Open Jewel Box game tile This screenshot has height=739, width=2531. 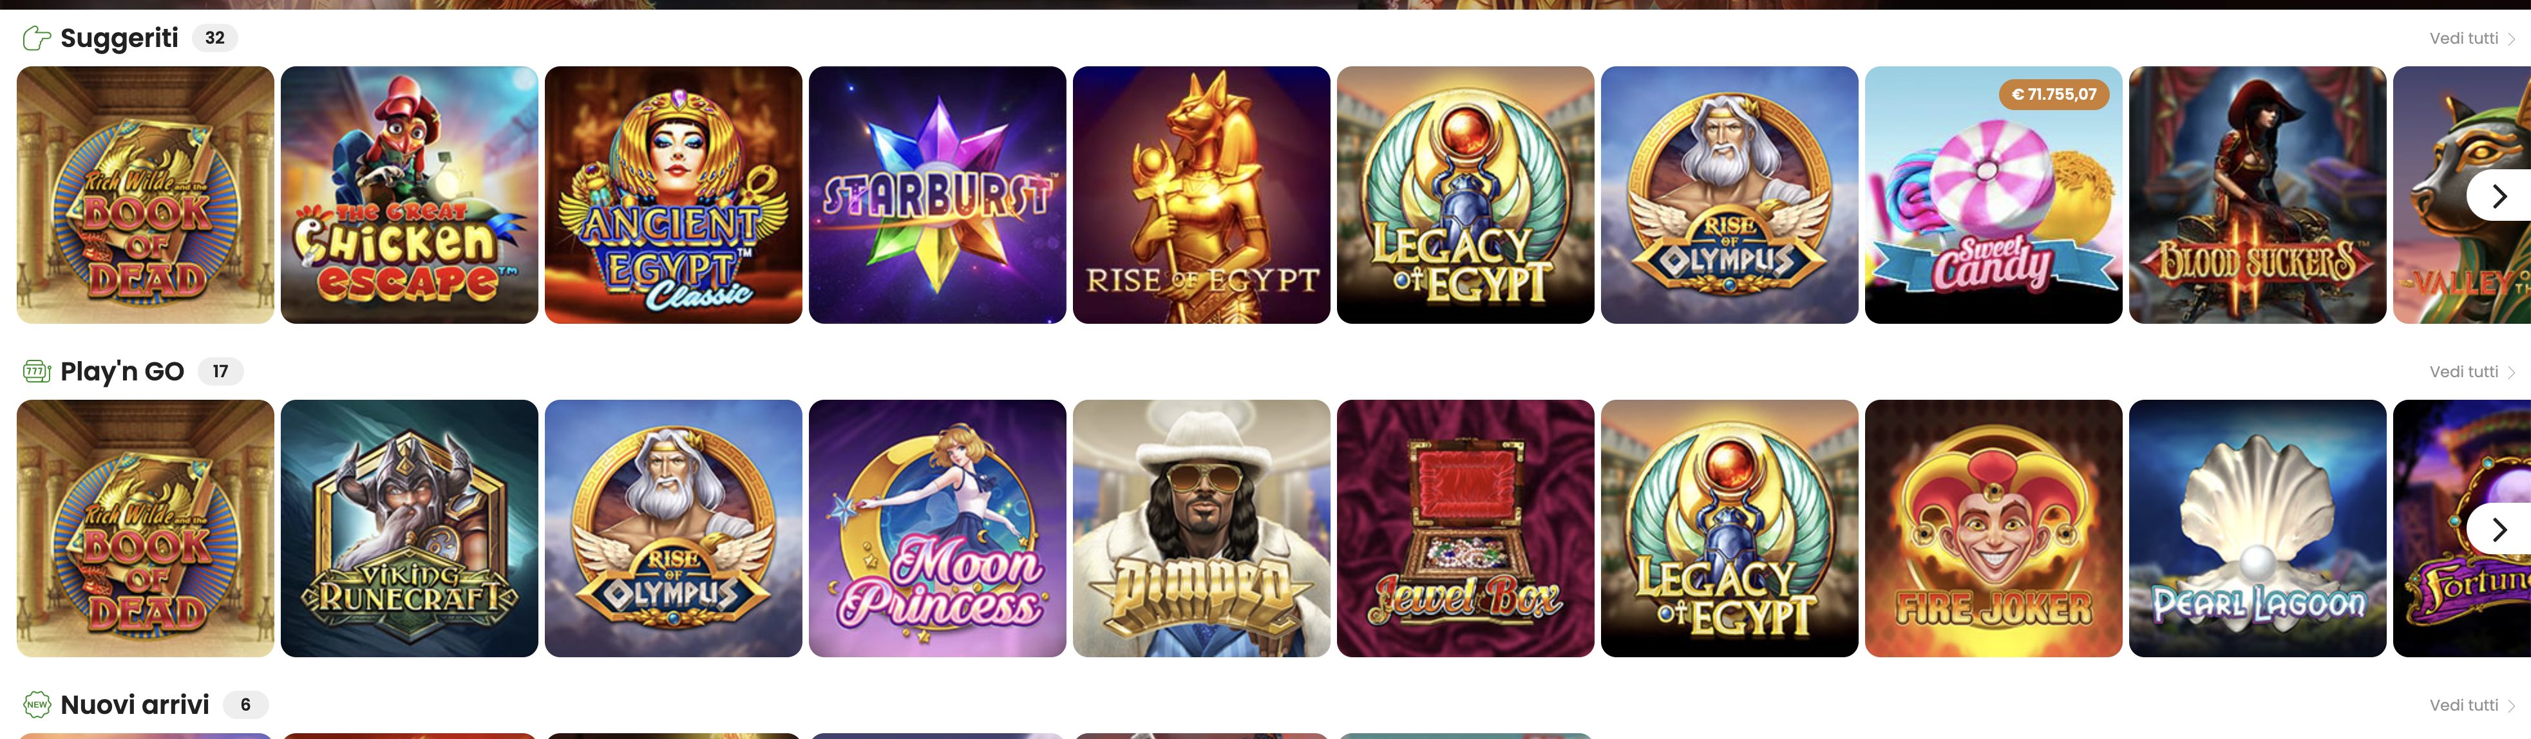click(1466, 528)
